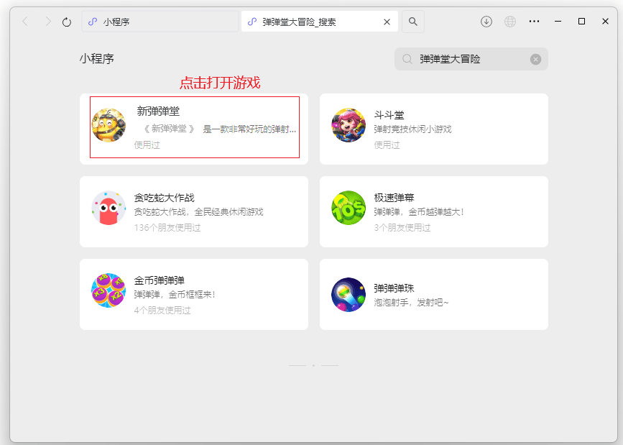Viewport: 623px width, 445px height.
Task: Close the 弹弹堂大冒险_搜索 tab
Action: [x=387, y=22]
